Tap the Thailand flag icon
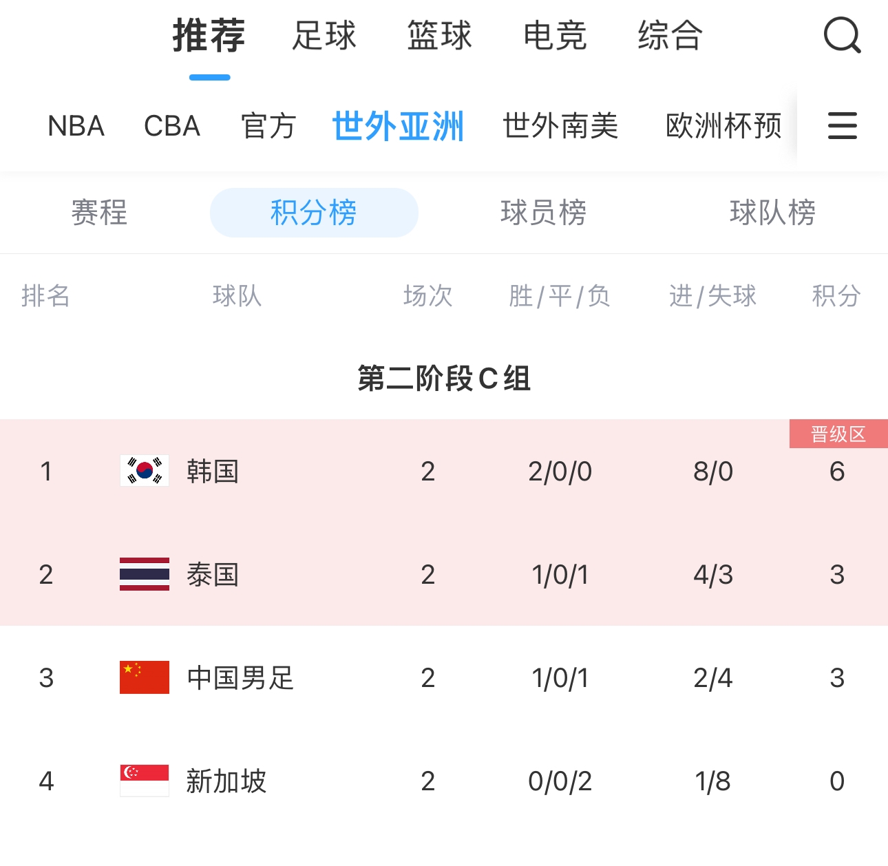888x866 pixels. tap(145, 574)
